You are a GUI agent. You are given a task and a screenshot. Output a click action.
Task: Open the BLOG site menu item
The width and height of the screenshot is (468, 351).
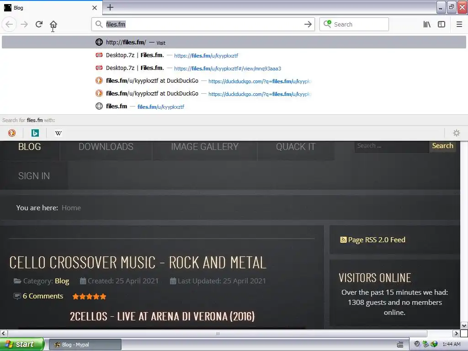[x=30, y=147]
